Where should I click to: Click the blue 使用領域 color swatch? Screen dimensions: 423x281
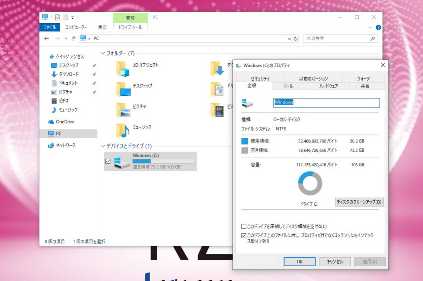245,141
